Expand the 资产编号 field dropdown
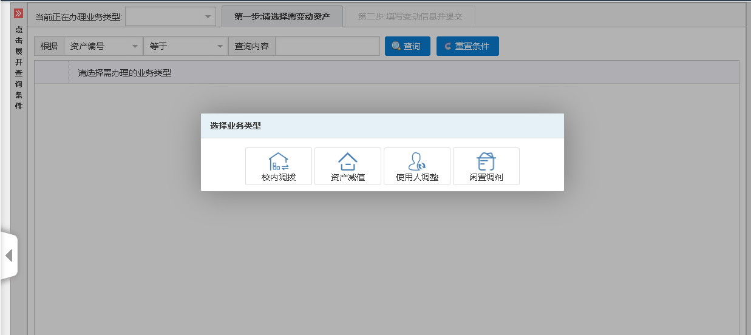Viewport: 751px width, 335px height. 103,46
